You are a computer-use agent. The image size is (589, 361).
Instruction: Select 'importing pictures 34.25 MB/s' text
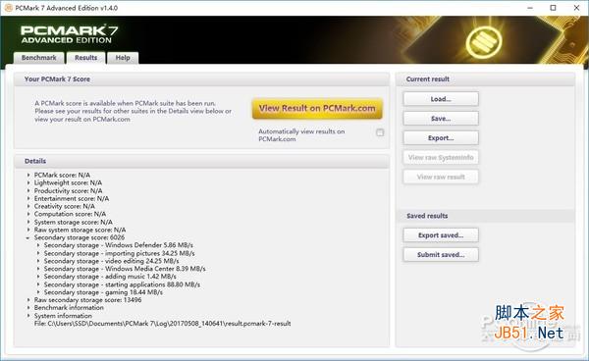[150, 253]
